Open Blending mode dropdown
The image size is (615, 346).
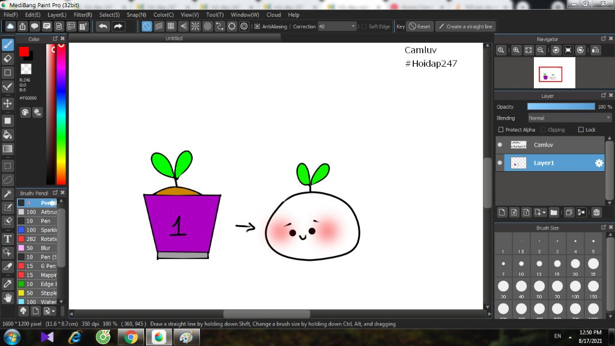point(569,118)
